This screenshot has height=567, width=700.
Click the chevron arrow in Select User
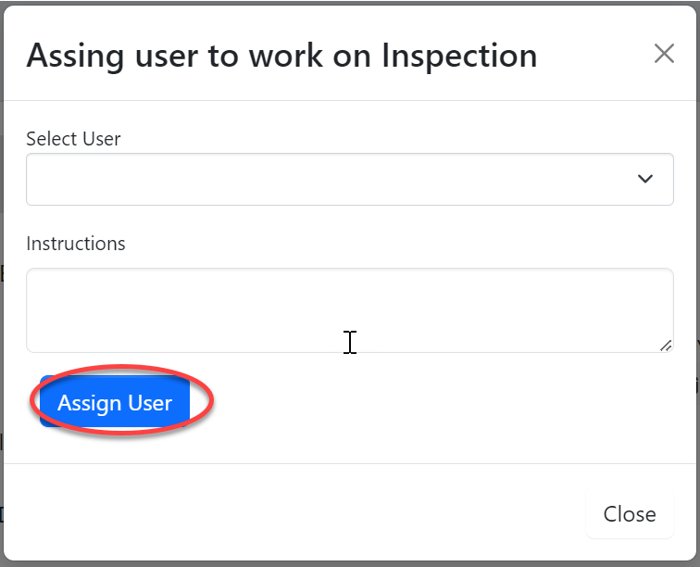point(645,179)
